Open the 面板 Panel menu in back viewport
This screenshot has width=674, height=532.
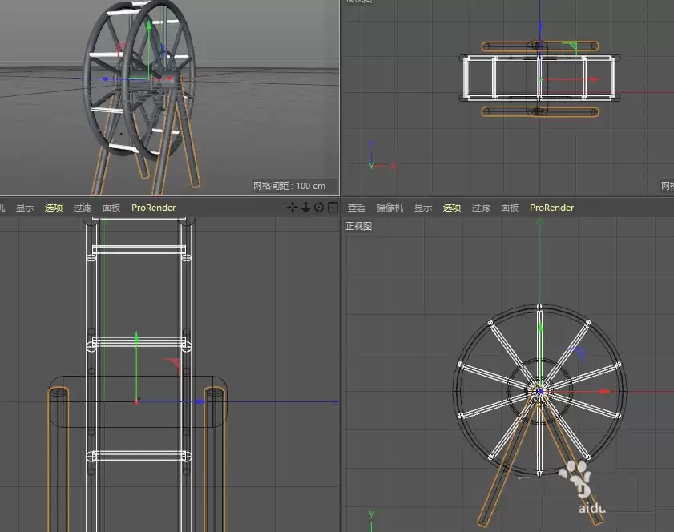[111, 207]
